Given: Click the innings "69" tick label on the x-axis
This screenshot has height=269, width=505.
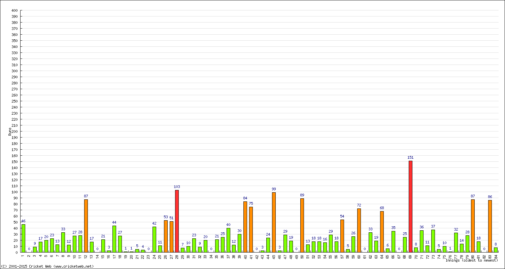Looking at the screenshot, I should click(410, 256).
